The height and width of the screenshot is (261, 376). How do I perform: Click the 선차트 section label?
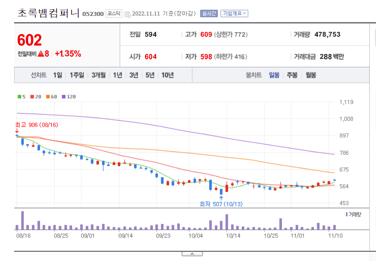pos(38,75)
